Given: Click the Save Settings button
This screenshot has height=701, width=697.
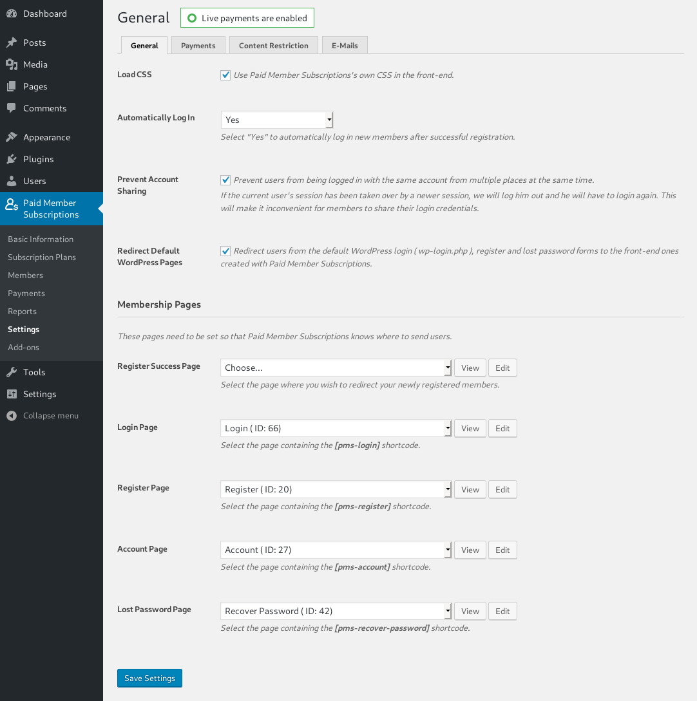Looking at the screenshot, I should click(x=149, y=678).
